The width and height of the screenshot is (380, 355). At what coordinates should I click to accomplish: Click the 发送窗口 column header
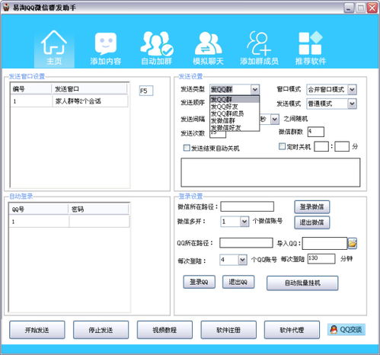(90, 89)
